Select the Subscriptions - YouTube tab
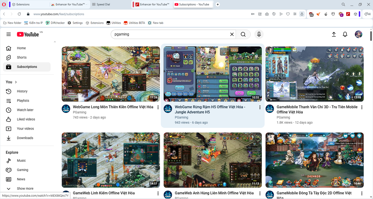The width and height of the screenshot is (373, 199). 193,4
